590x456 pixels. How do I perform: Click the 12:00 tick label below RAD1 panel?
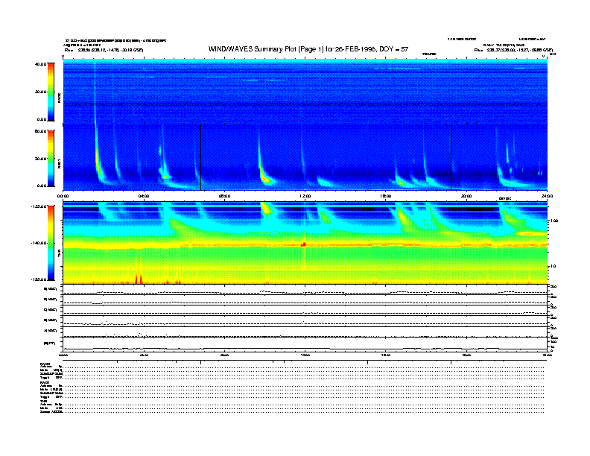305,196
